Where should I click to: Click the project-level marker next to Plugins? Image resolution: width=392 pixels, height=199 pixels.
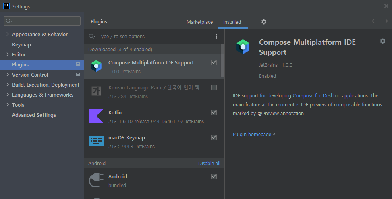coord(78,64)
